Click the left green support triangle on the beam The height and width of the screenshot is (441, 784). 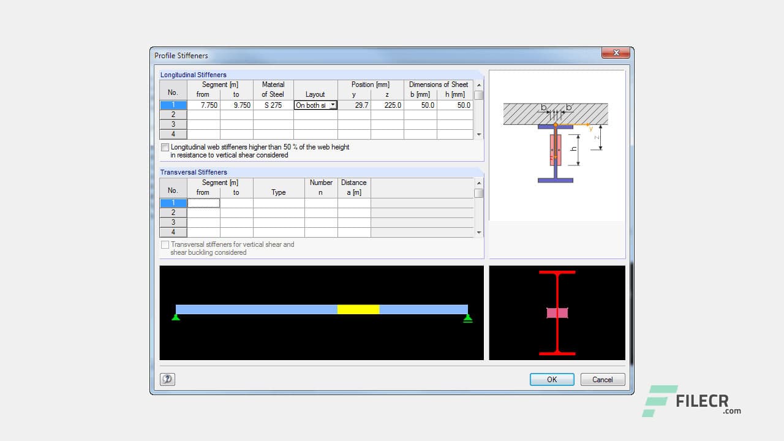click(x=176, y=317)
